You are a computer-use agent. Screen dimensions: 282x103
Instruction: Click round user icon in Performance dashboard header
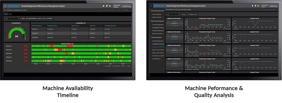(x=258, y=6)
